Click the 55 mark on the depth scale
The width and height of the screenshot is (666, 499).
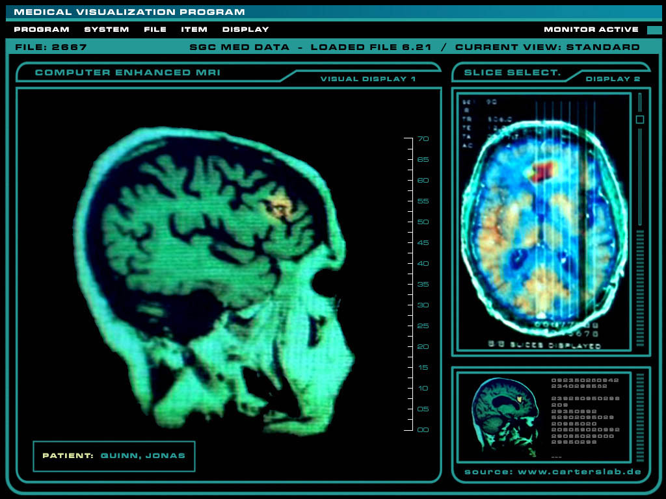point(423,201)
